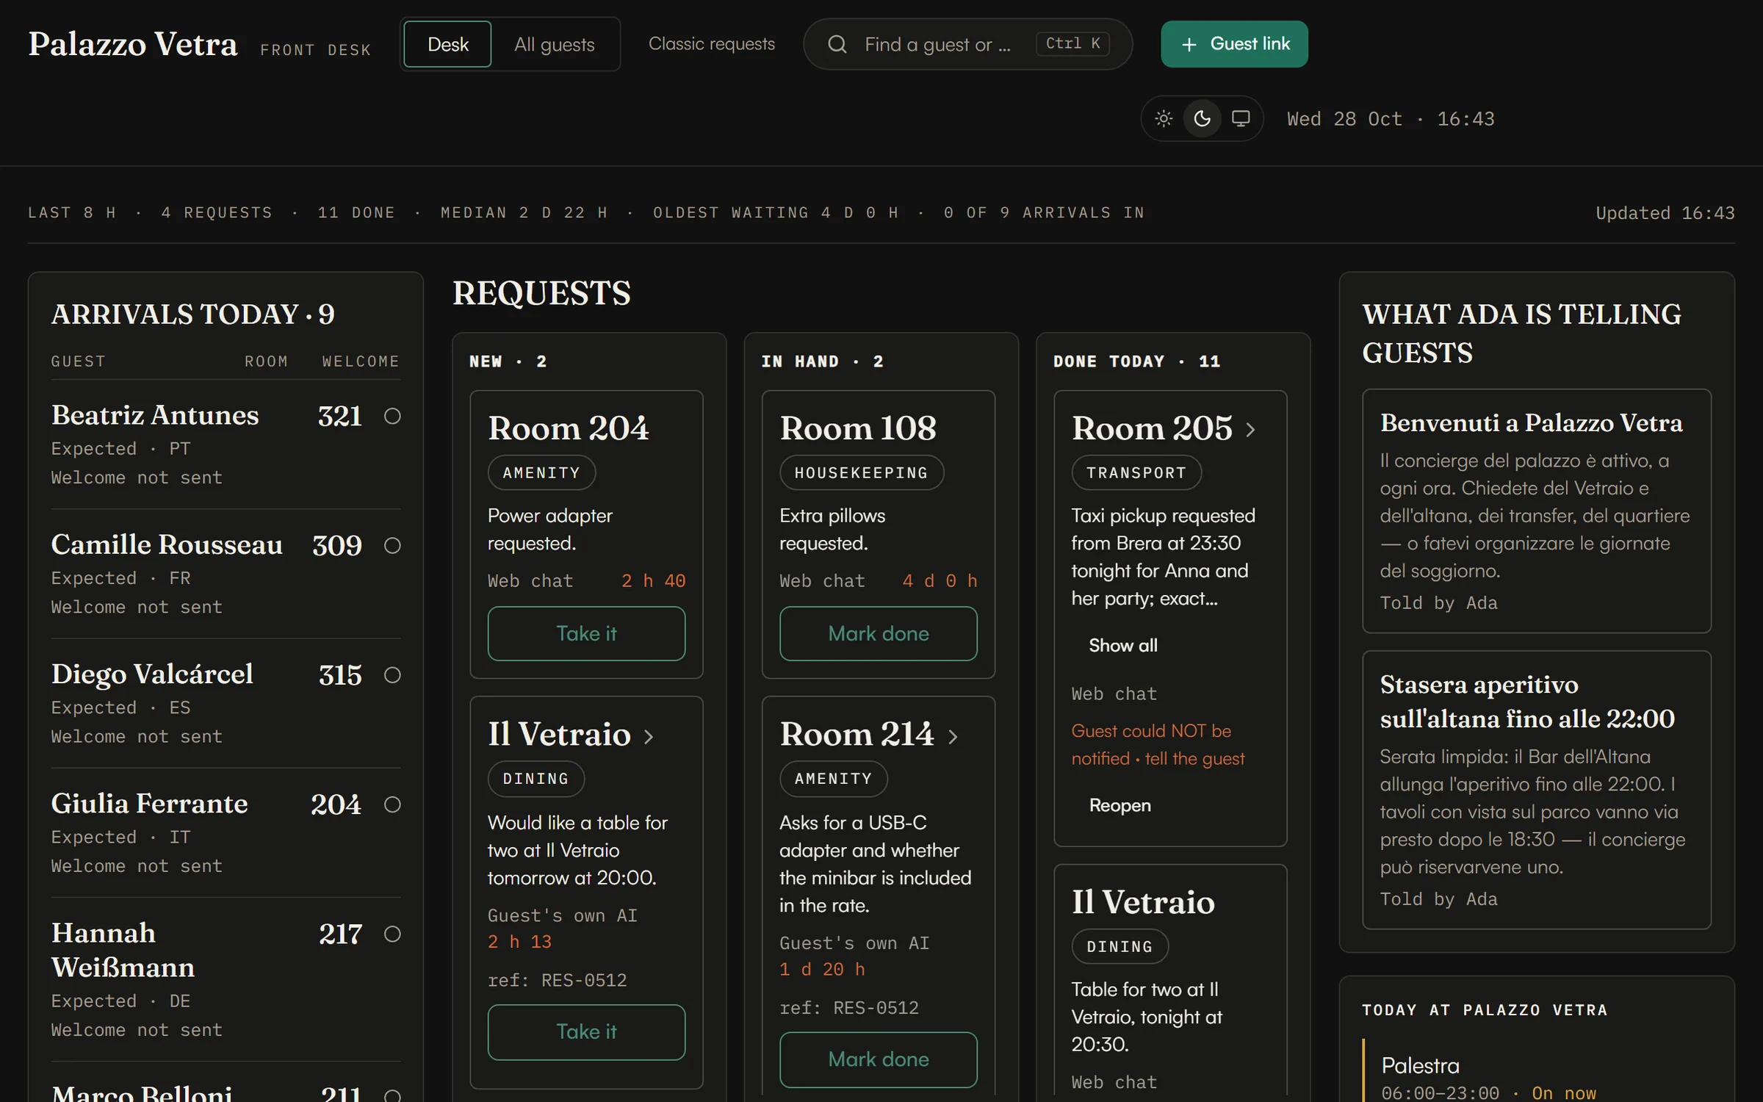Open Room 205 chevron arrow
This screenshot has height=1102, width=1763.
(x=1251, y=429)
